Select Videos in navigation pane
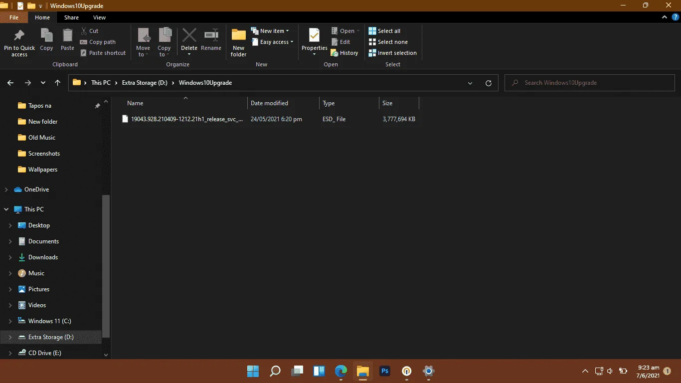 coord(37,305)
